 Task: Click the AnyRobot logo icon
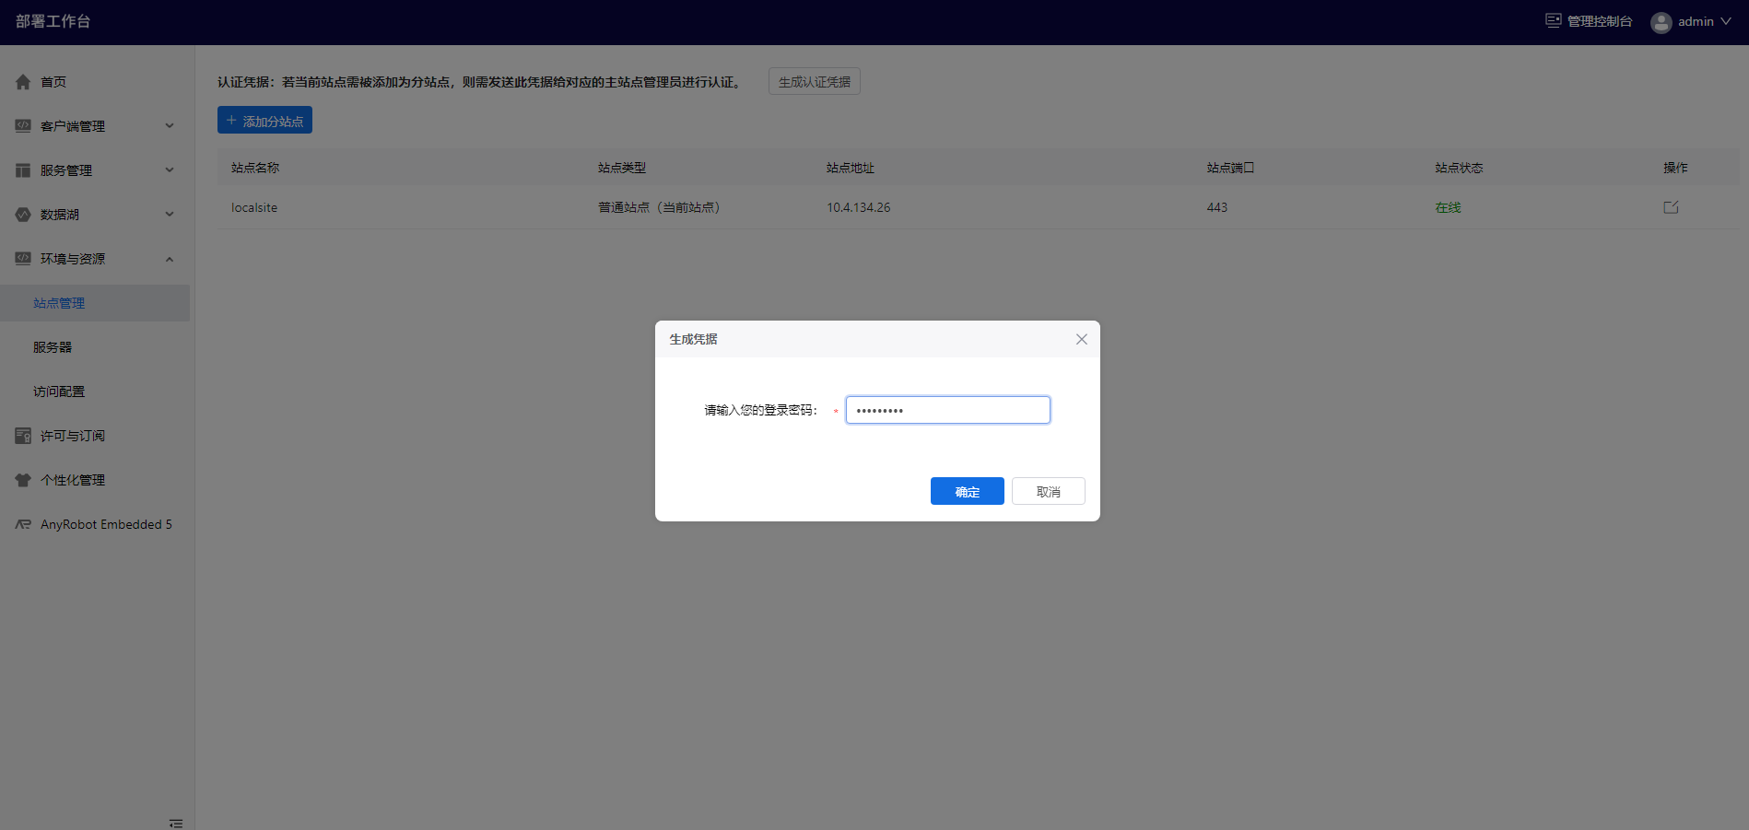(x=23, y=524)
